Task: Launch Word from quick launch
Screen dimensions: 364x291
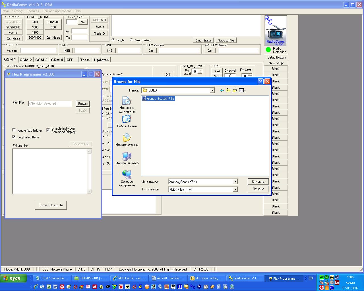Action: pos(55,287)
